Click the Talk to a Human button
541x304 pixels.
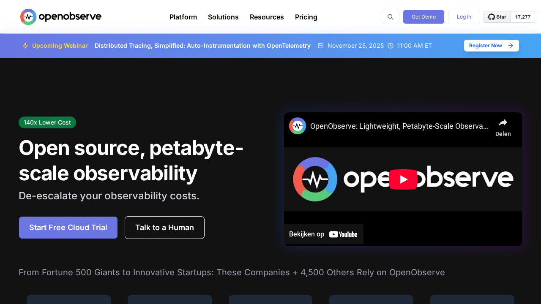click(x=164, y=228)
